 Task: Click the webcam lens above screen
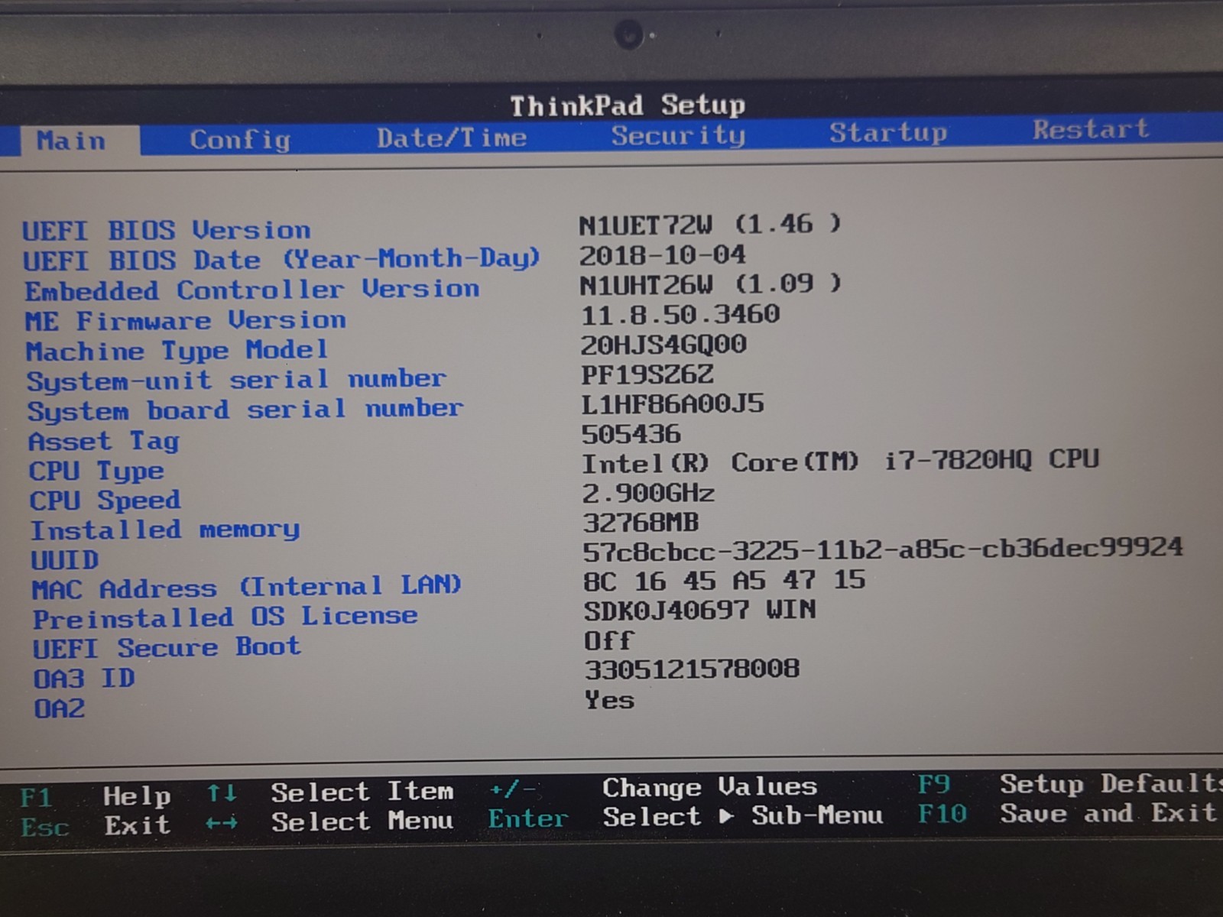pos(629,34)
